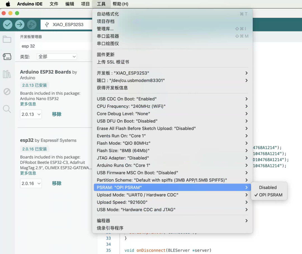302x254 pixels.
Task: Open the Debug sidebar icon
Action: click(7, 91)
